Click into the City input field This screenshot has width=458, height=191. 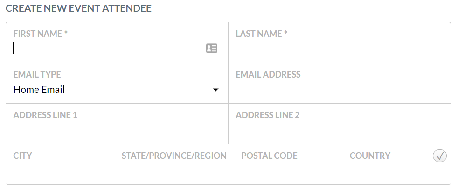pos(60,171)
